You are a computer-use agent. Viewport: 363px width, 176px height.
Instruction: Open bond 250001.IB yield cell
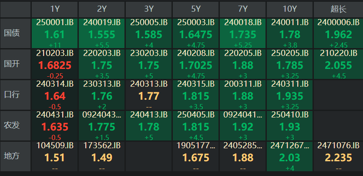pyautogui.click(x=55, y=33)
